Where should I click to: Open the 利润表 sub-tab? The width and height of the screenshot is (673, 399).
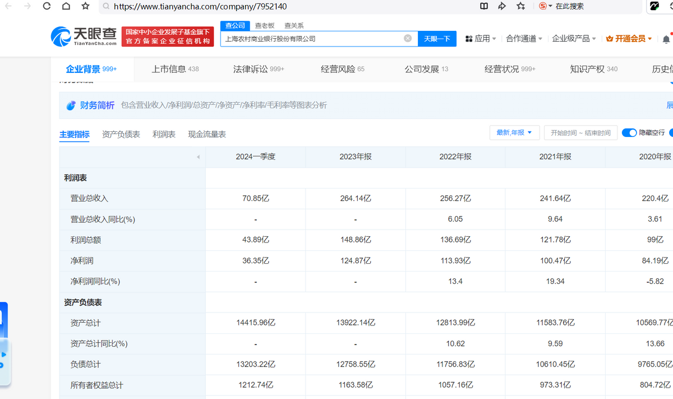[x=164, y=134]
